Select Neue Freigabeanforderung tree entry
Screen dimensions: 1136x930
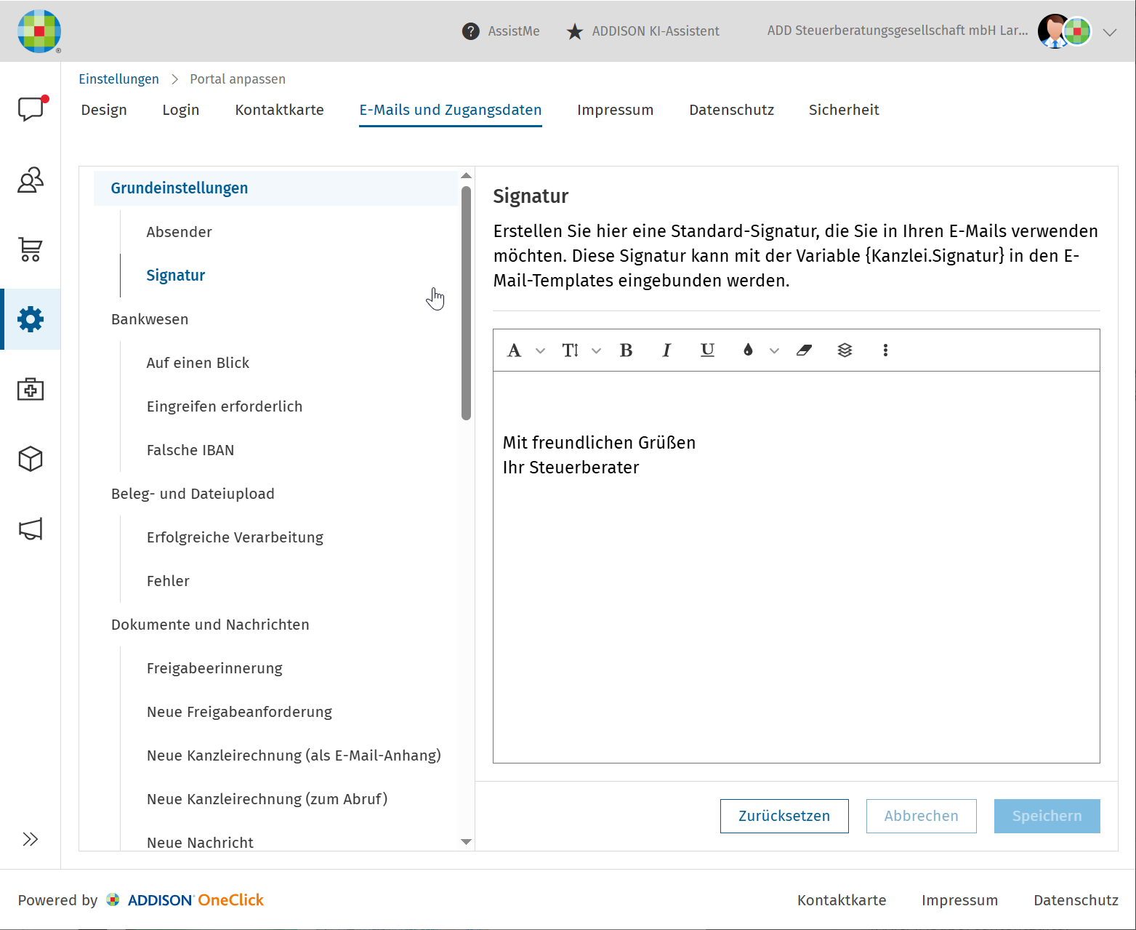point(240,712)
